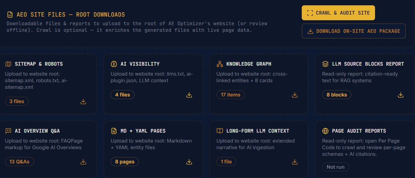Click the file-code icon beside AEO Site Files heading
This screenshot has width=415, height=178.
pyautogui.click(x=10, y=15)
